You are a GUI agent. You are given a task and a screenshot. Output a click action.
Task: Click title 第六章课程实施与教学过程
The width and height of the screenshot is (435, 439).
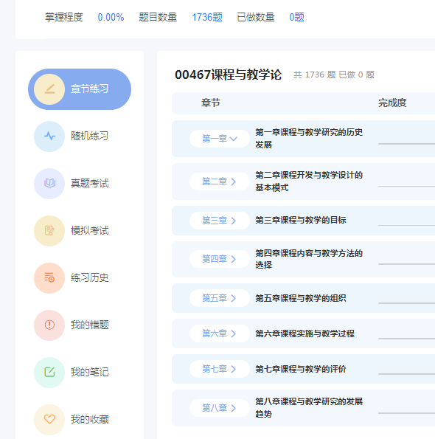coord(305,333)
